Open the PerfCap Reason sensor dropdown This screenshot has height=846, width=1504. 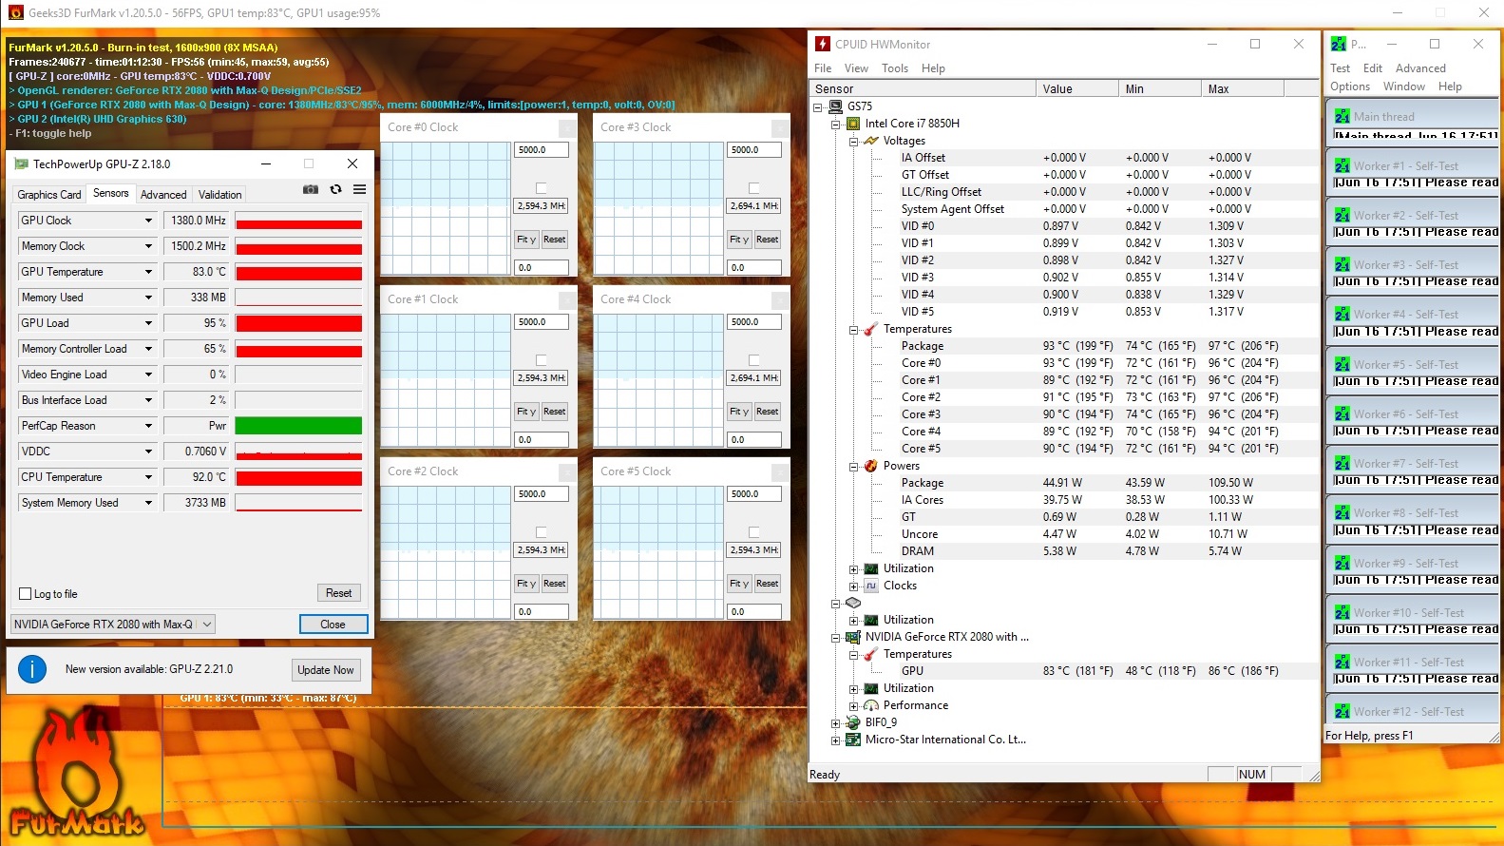pyautogui.click(x=148, y=426)
